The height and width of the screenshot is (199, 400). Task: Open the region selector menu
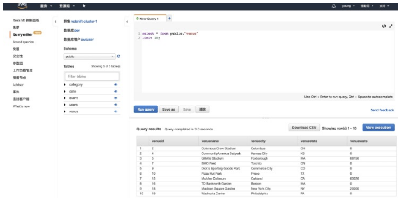367,6
